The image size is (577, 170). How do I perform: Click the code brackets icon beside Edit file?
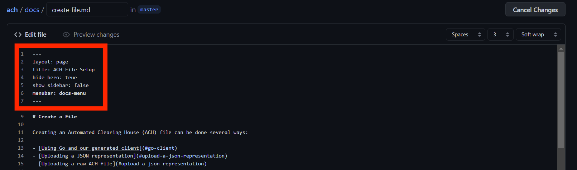click(x=18, y=35)
